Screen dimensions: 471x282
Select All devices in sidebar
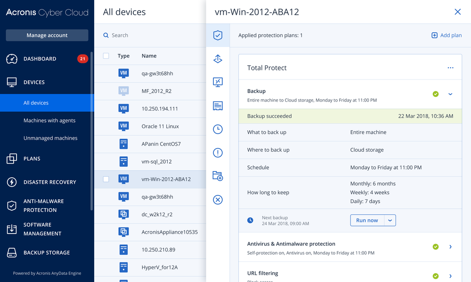(47, 103)
